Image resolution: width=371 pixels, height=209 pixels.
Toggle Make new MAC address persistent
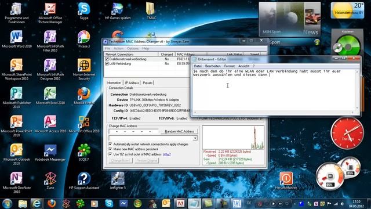(x=110, y=149)
